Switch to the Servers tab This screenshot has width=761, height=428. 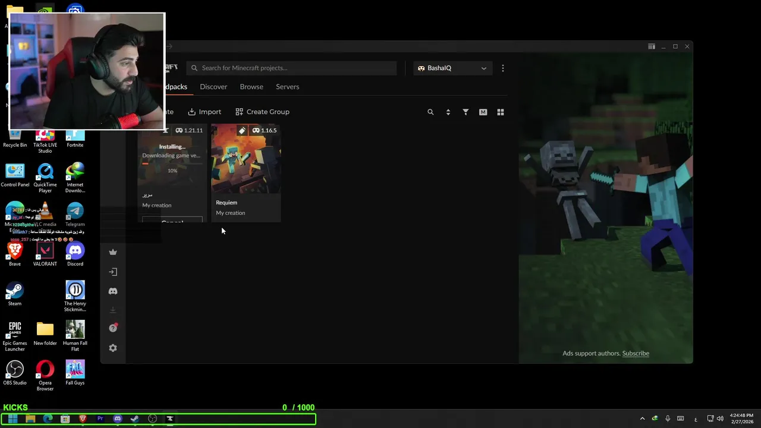click(287, 87)
